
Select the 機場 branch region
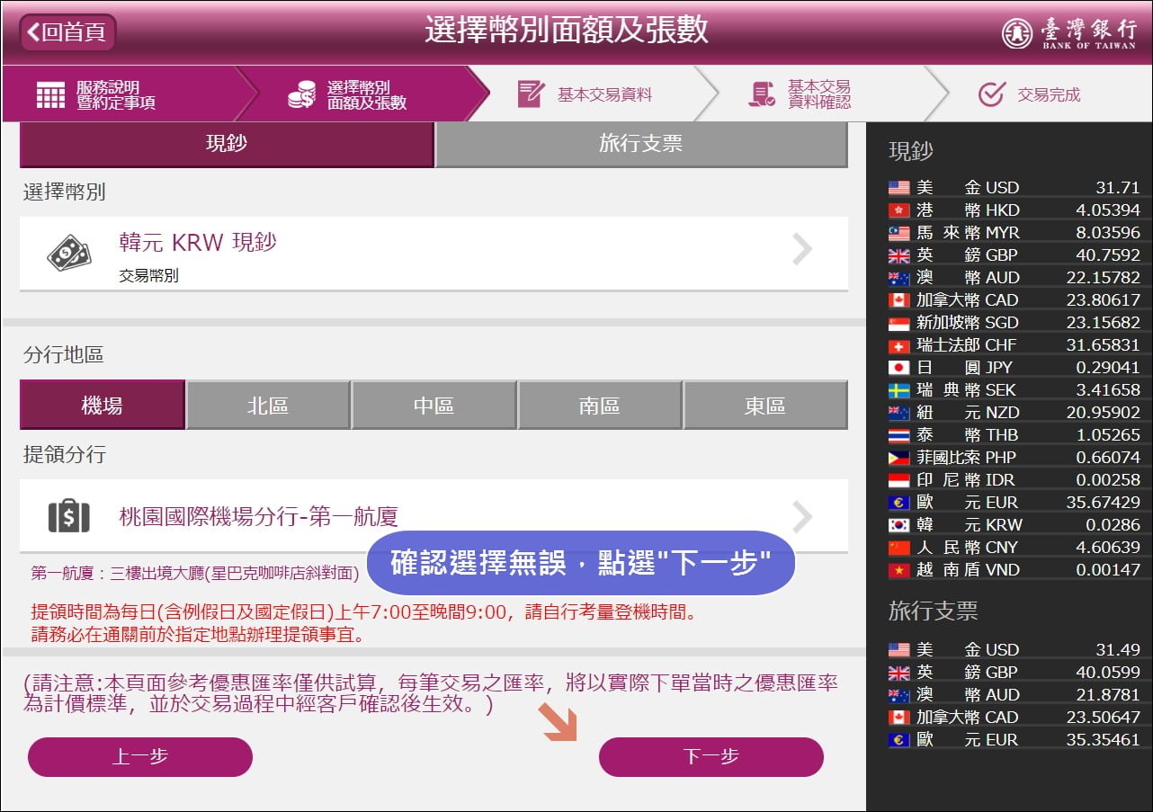point(102,406)
